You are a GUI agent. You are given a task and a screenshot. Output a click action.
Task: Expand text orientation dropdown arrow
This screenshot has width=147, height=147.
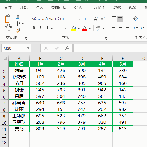tap(140, 19)
